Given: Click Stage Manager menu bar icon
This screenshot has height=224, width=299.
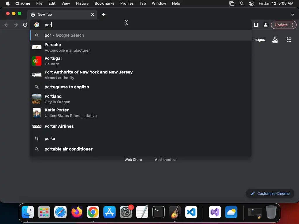Looking at the screenshot, I should 232,3.
